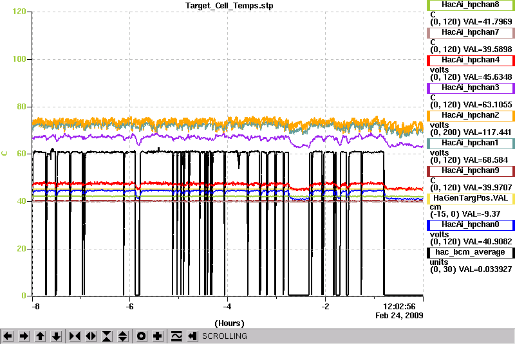Select the purple HacAi_hpchan3 legend box
This screenshot has width=515, height=344.
471,88
